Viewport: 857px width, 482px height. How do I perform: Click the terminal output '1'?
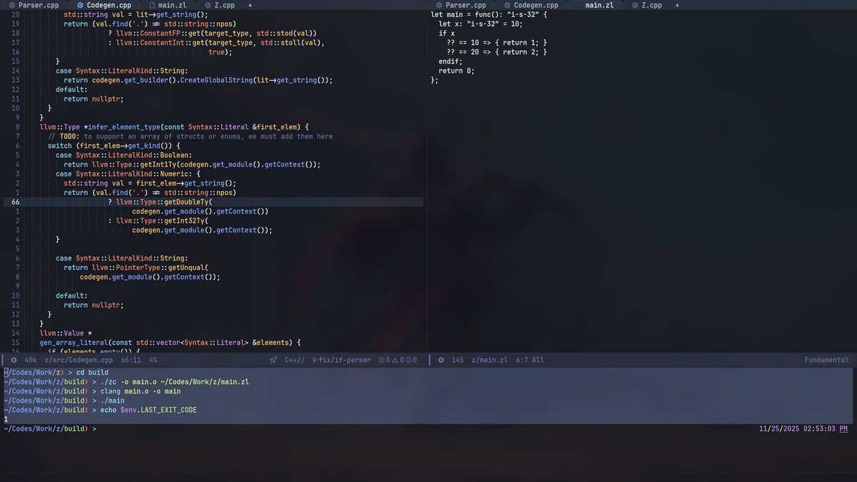pyautogui.click(x=6, y=419)
